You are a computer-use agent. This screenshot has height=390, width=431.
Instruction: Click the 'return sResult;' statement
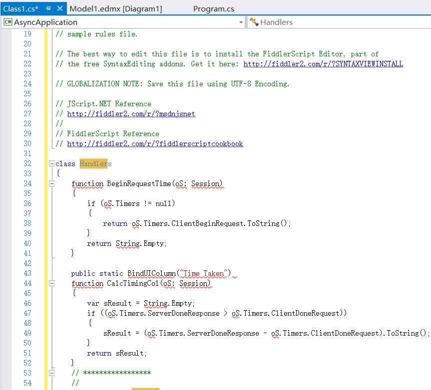117,353
